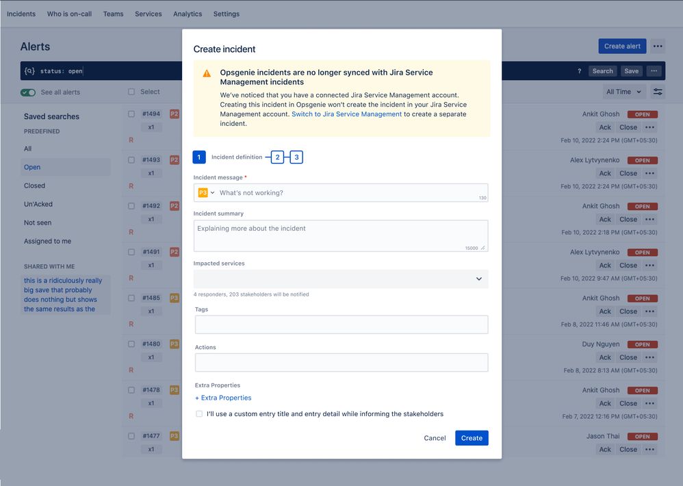Viewport: 683px width, 486px height.
Task: Click P3 priority badge of alert #1485
Action: pyautogui.click(x=175, y=298)
